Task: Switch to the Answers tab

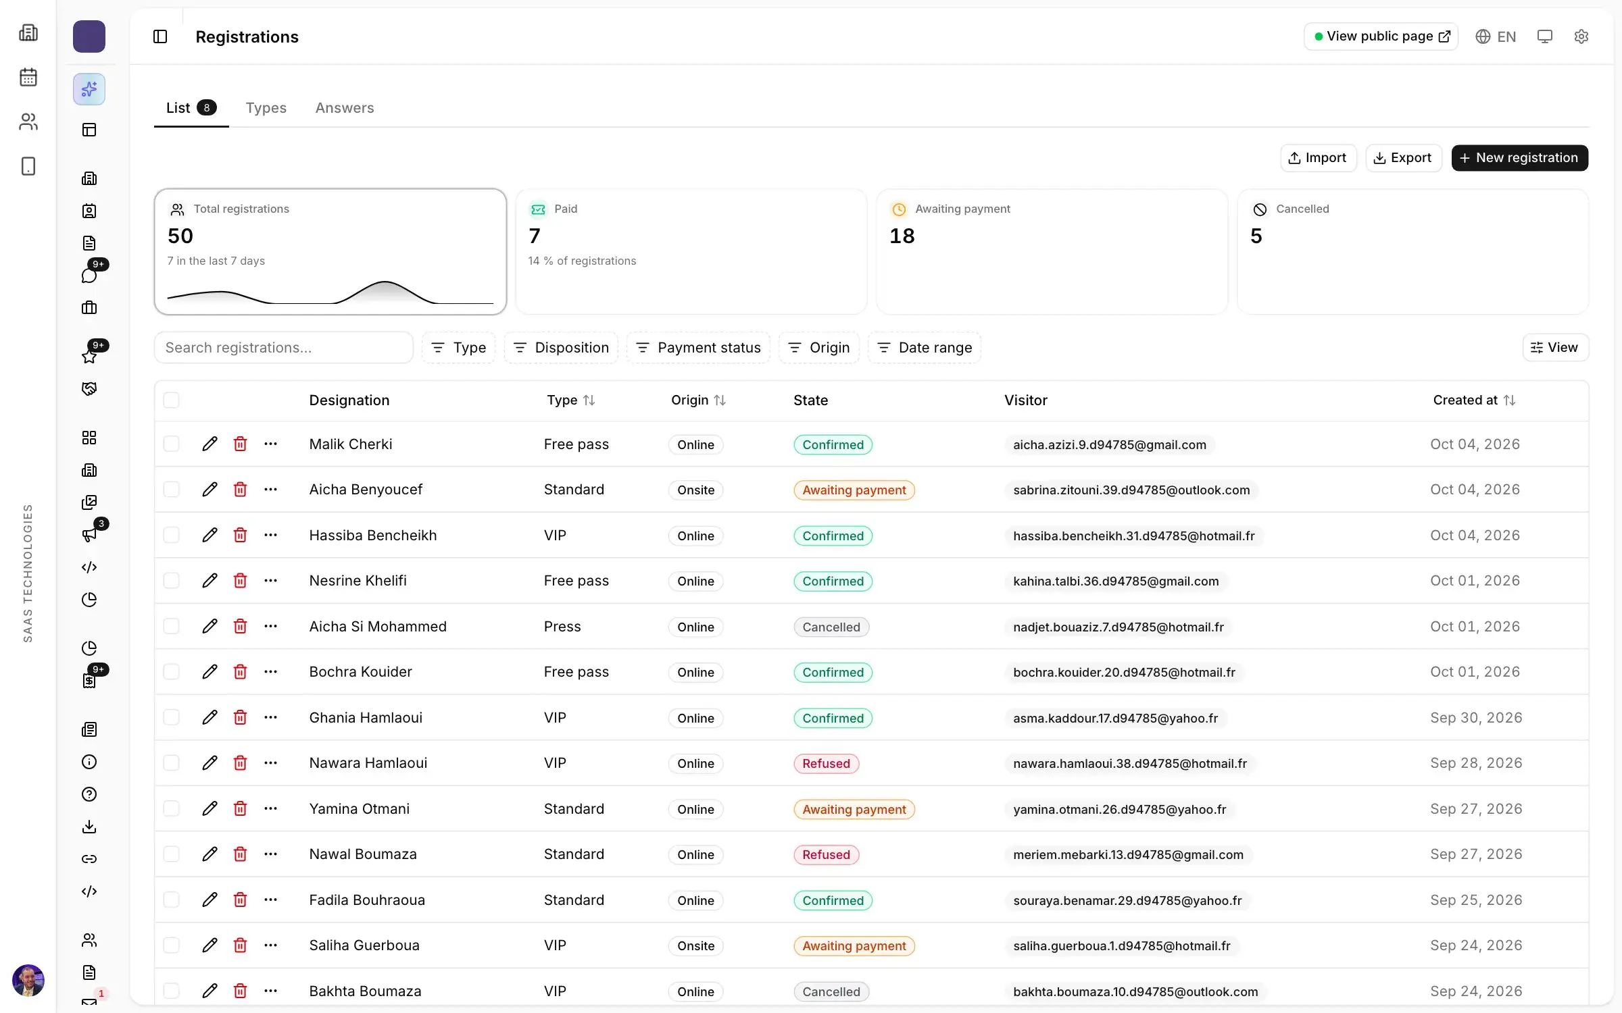Action: [345, 108]
